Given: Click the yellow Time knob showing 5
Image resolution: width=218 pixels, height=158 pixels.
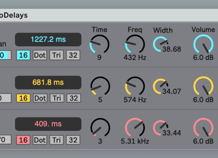Looking at the screenshot, I should [100, 86].
